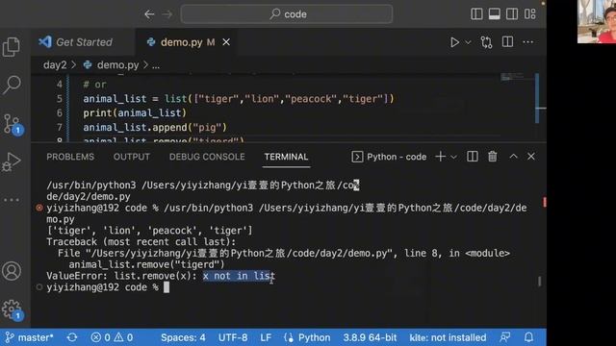Click the ValueError message in terminal
The width and height of the screenshot is (616, 346).
[161, 276]
